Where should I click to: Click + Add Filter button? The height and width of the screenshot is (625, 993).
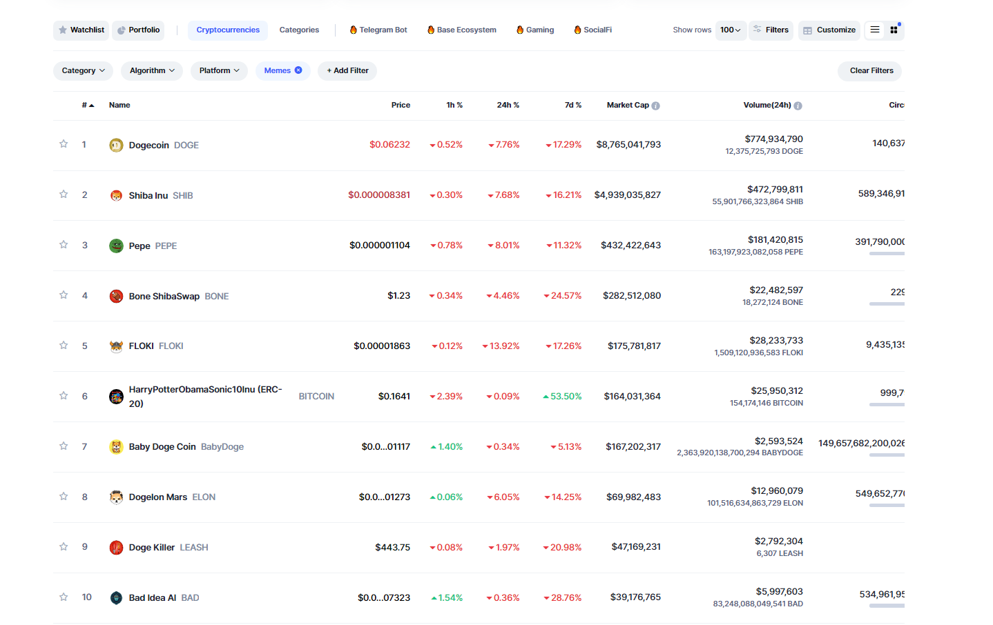click(x=347, y=71)
